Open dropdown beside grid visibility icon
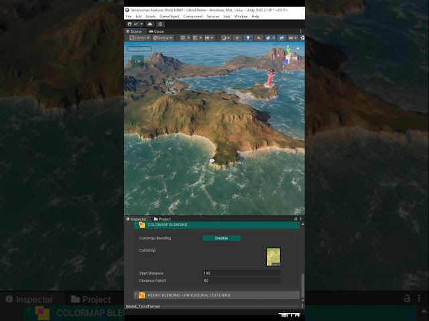 tap(188, 38)
